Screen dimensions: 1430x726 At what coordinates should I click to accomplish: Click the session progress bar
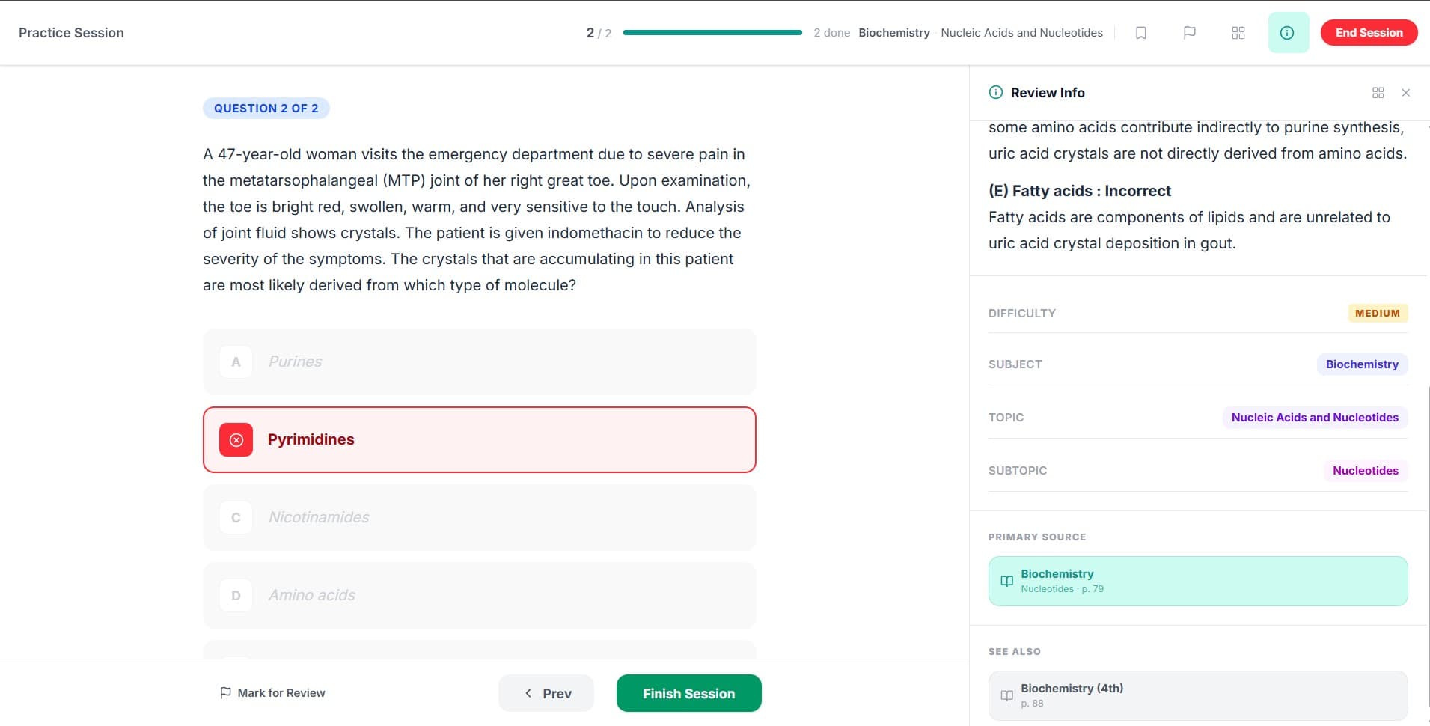[x=712, y=33]
